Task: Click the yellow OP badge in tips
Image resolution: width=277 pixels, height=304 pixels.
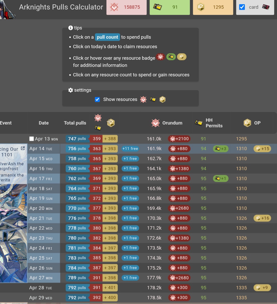Action: 182,57
